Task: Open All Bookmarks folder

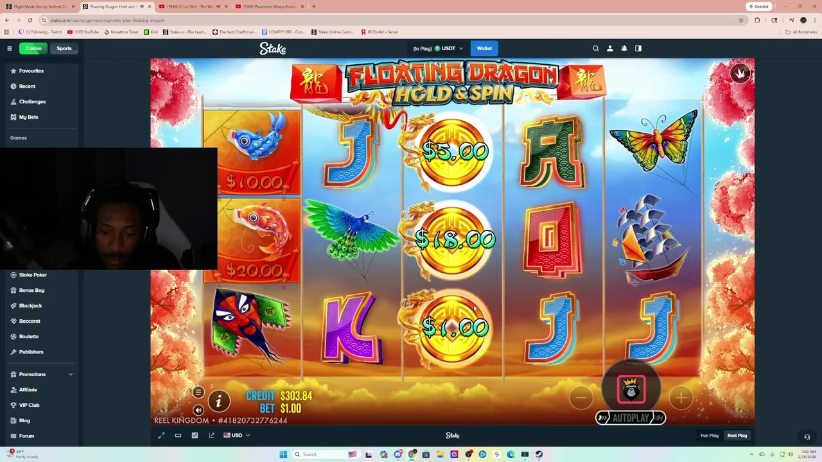Action: (801, 31)
